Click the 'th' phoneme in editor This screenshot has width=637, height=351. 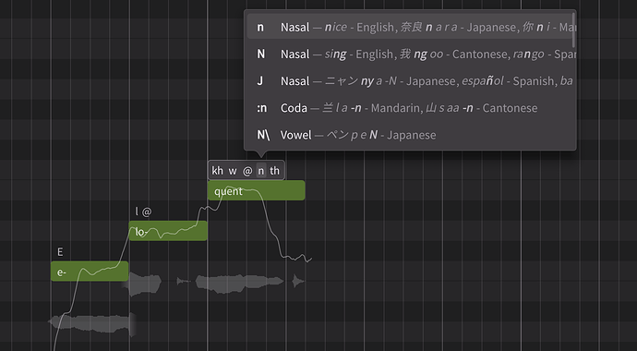(274, 171)
